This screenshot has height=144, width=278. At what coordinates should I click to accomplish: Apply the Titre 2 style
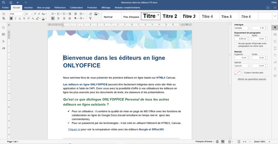point(170,16)
